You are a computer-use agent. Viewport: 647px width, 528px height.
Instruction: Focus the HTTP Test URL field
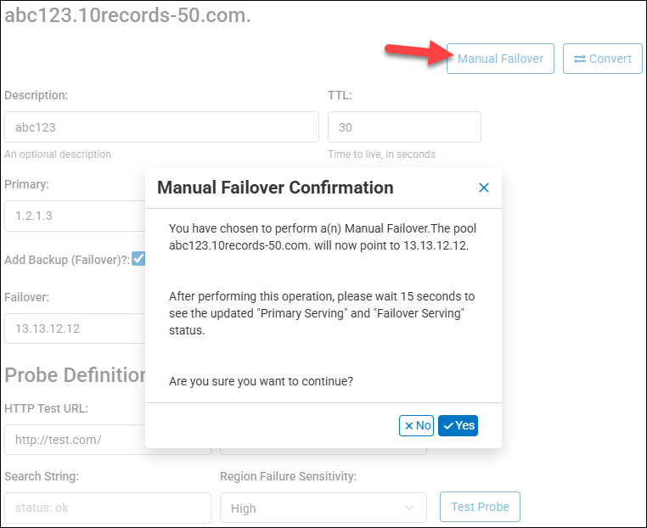[76, 440]
